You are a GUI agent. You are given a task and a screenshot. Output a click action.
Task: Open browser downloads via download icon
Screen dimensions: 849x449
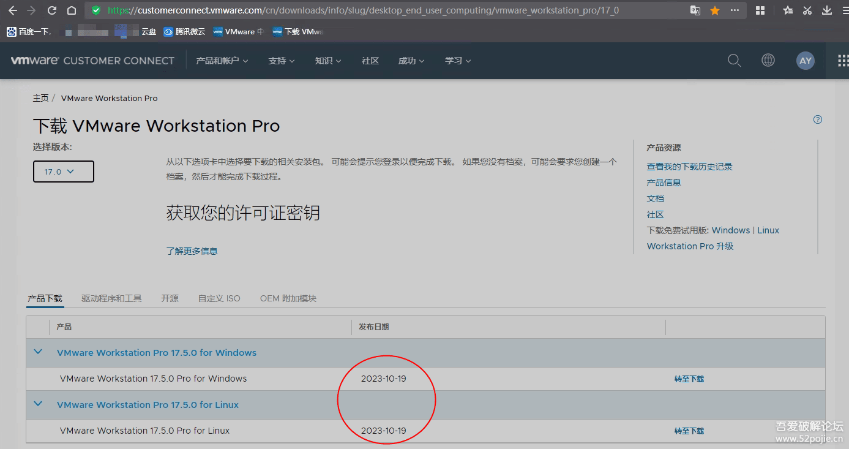coord(827,10)
